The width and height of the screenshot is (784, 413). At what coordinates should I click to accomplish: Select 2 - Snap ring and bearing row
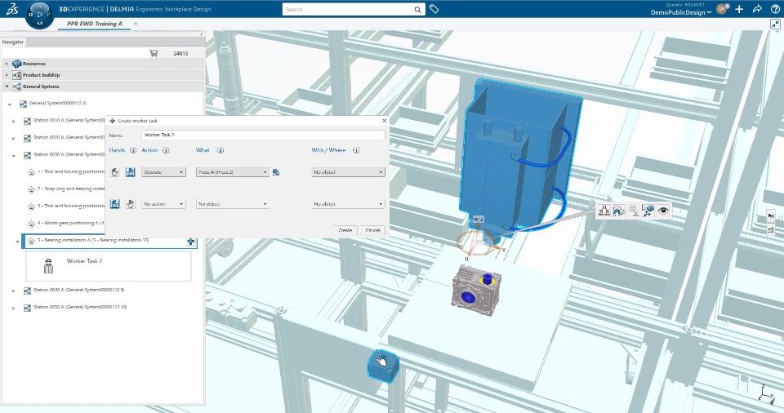(70, 189)
